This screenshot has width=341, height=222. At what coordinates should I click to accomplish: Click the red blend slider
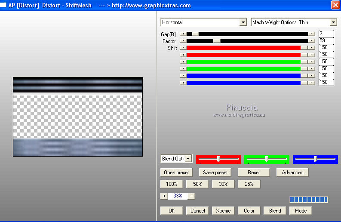(218, 160)
